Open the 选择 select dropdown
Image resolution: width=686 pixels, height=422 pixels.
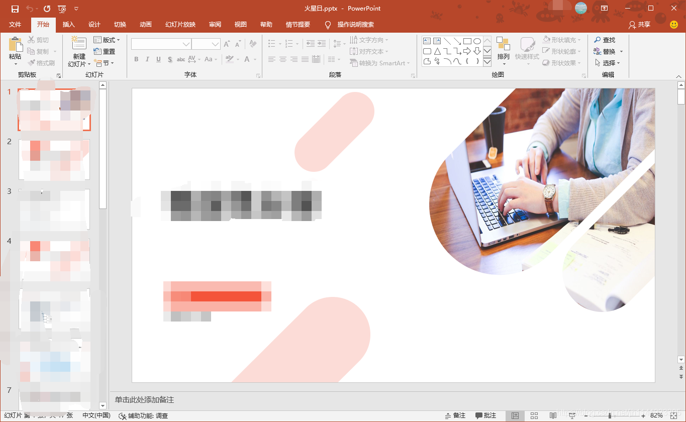coord(607,63)
